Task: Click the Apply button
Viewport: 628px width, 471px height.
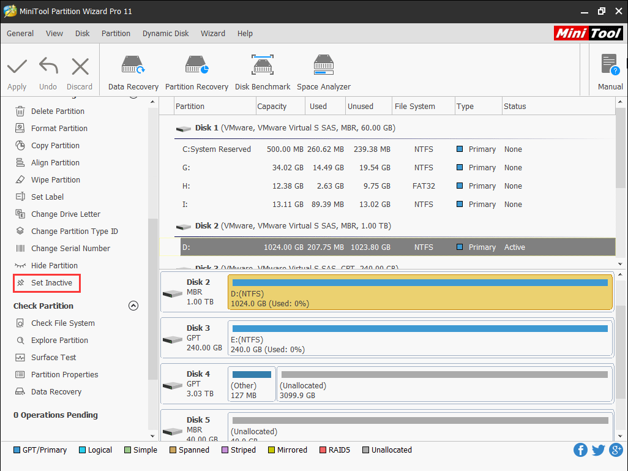Action: [17, 70]
